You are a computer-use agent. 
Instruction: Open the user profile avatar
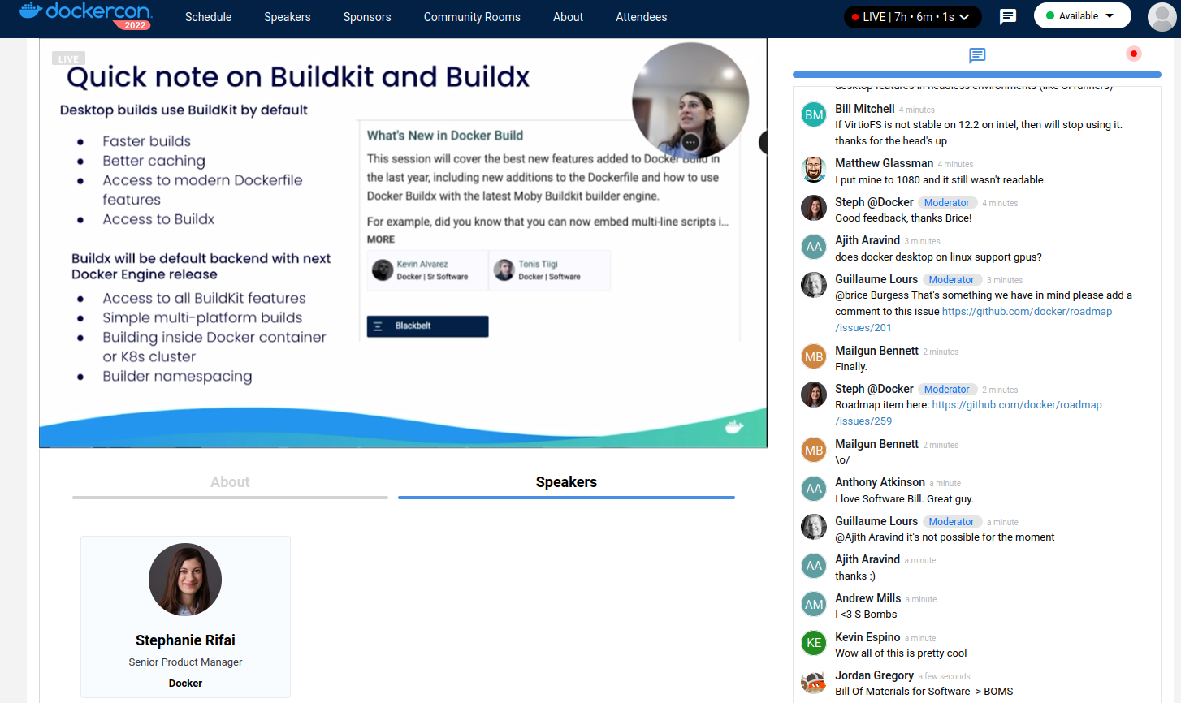[1162, 16]
